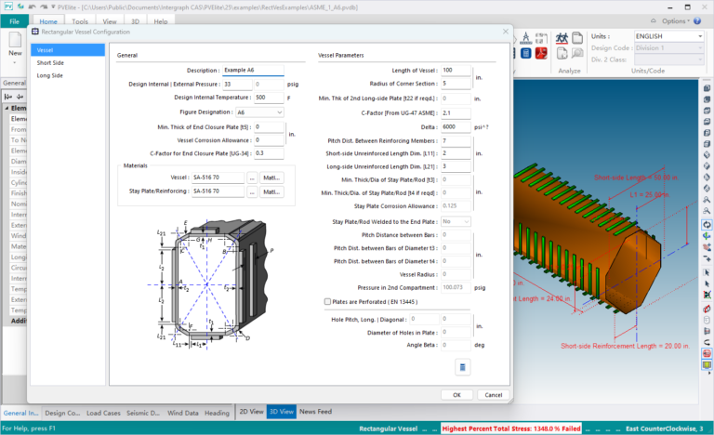714x435 pixels.
Task: Click the blue Help question mark icon
Action: tap(697, 21)
